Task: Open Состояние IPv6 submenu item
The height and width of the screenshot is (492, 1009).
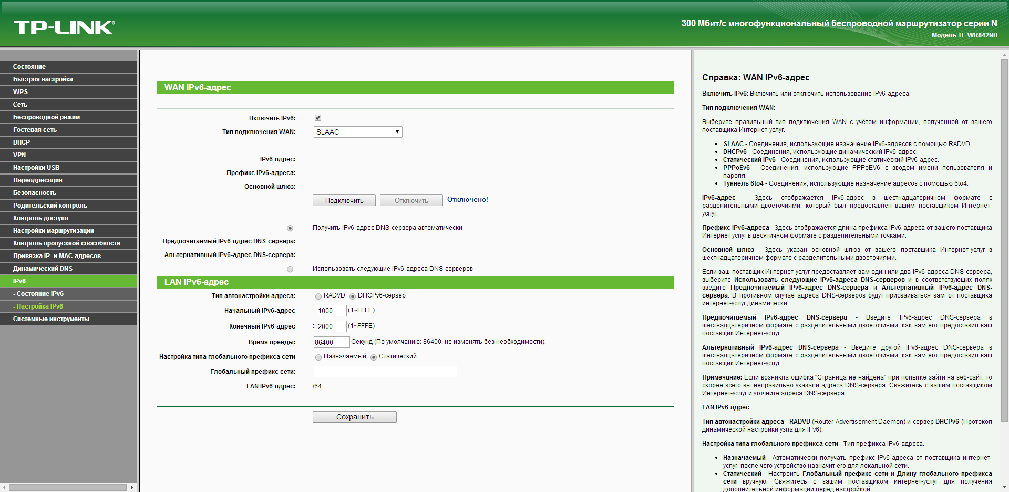Action: click(68, 294)
